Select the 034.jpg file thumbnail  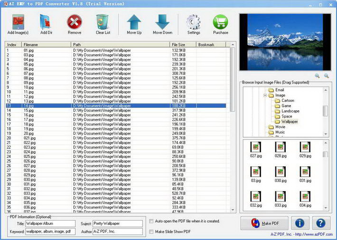point(305,199)
